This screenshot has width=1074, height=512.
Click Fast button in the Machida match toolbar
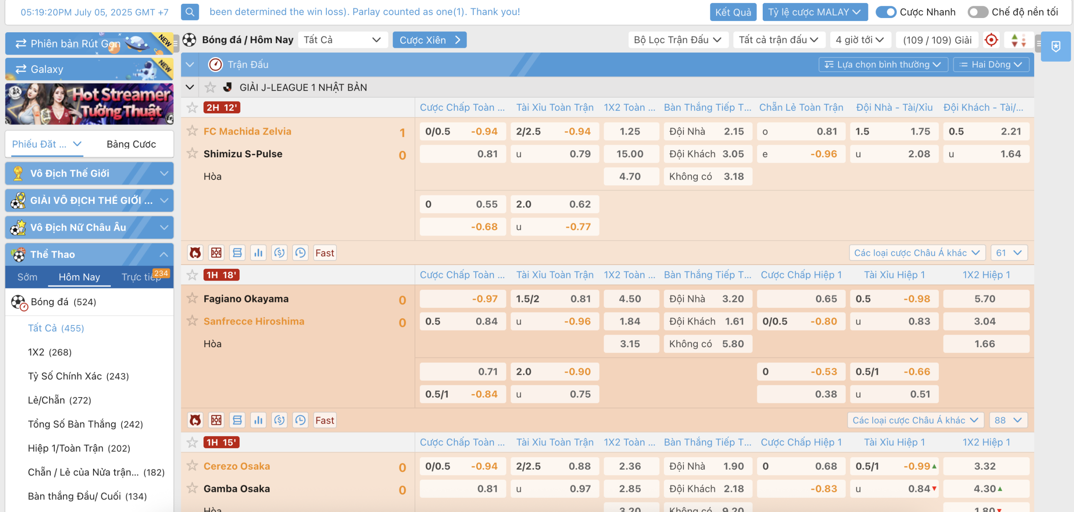coord(325,253)
